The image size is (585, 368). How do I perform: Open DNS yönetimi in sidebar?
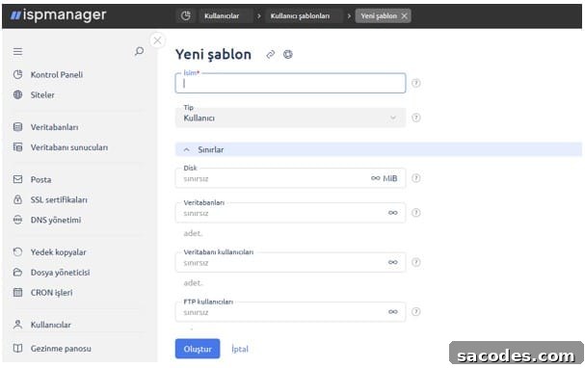(x=56, y=220)
